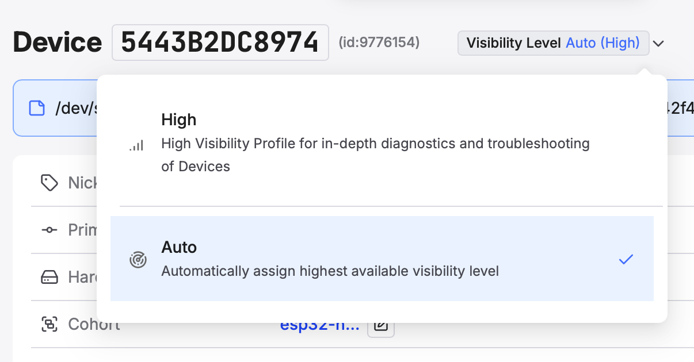This screenshot has height=362, width=694.
Task: Click the device serial 5443B2DC8974
Action: (220, 41)
